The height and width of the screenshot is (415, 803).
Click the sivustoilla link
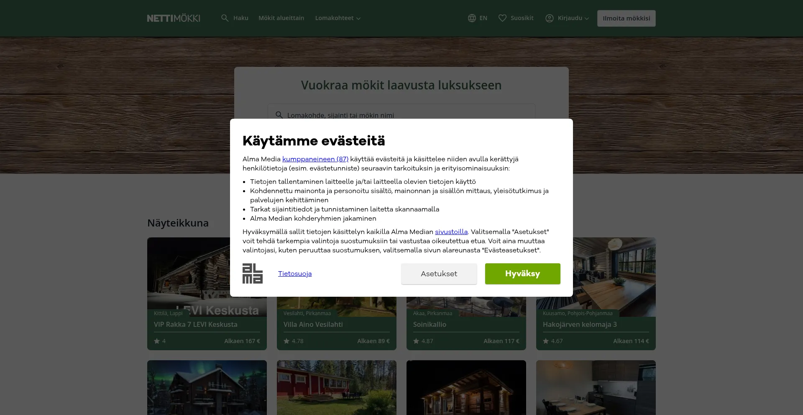coord(451,232)
